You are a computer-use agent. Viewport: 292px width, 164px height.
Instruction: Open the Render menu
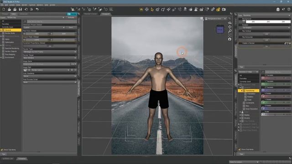point(25,5)
